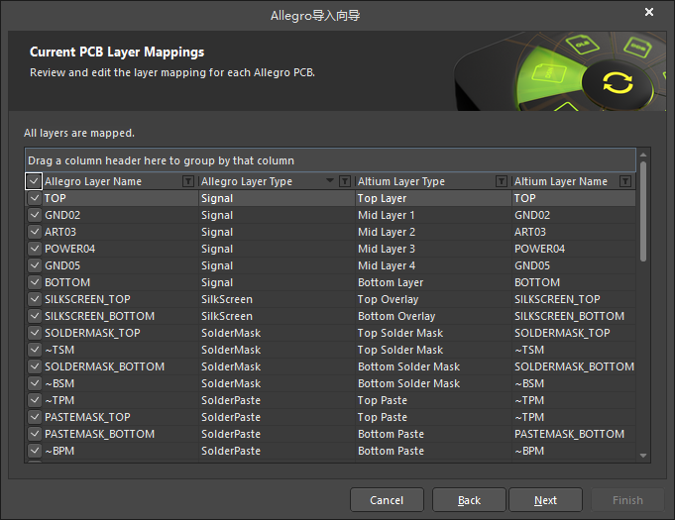The width and height of the screenshot is (675, 520).
Task: Uncheck the ART03 layer checkbox
Action: click(35, 232)
